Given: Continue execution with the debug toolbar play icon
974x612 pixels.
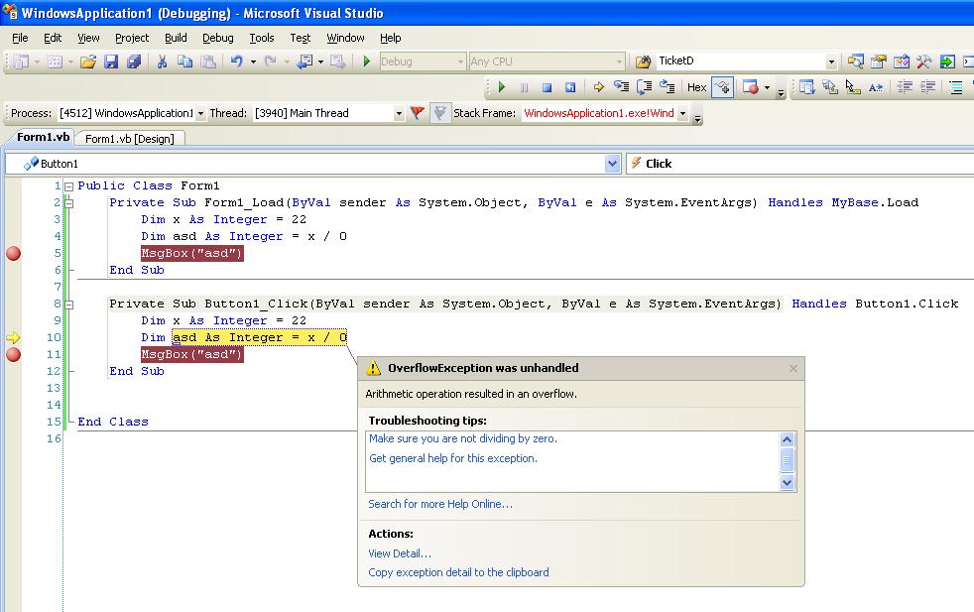Looking at the screenshot, I should click(502, 87).
